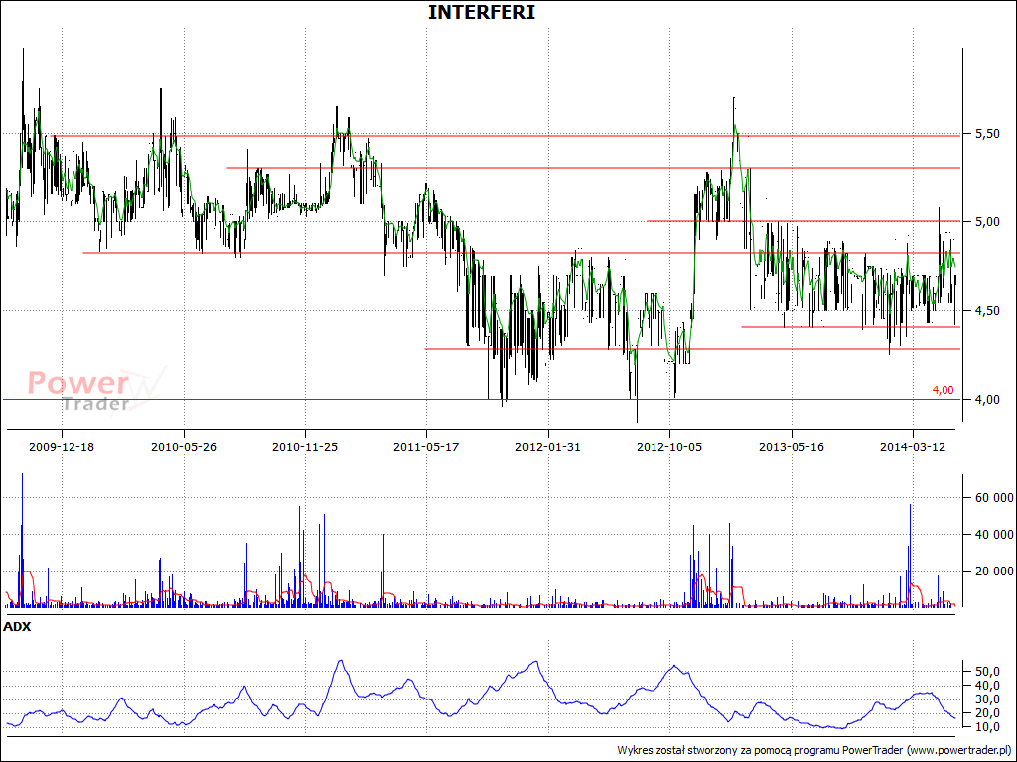The width and height of the screenshot is (1017, 762).
Task: Click the 5,50 price axis label
Action: (x=988, y=134)
